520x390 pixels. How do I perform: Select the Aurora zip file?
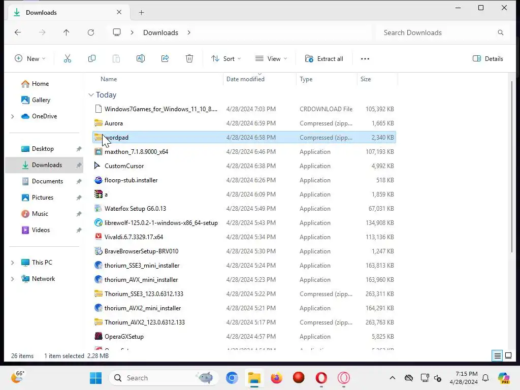pyautogui.click(x=244, y=123)
